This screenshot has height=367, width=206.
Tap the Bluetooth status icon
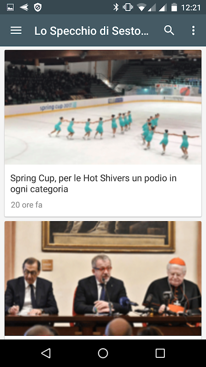116,7
